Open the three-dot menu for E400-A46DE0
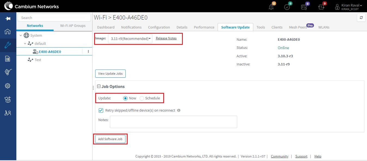The height and width of the screenshot is (161, 367). coord(88,52)
